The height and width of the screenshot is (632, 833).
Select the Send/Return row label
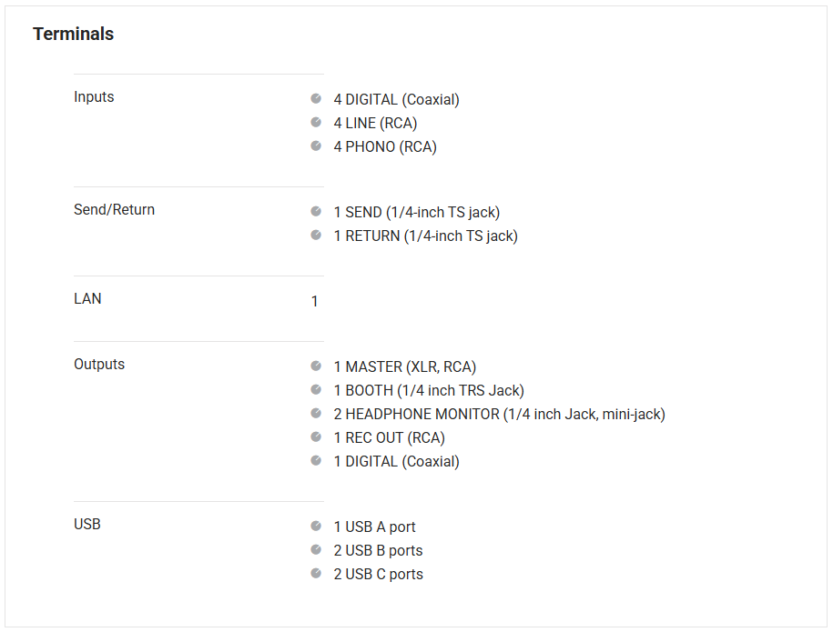click(x=114, y=210)
